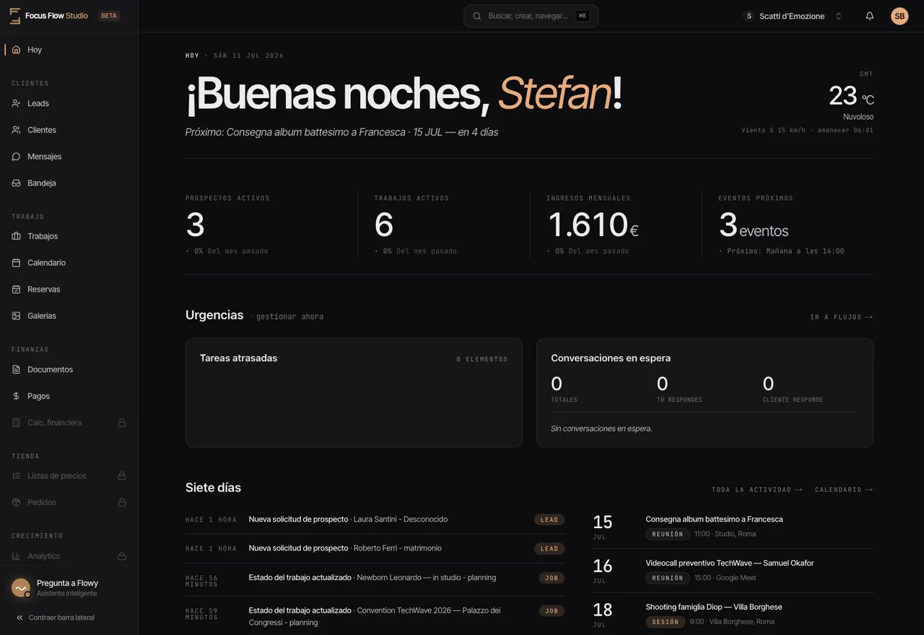Open the Laura Santini prospect activity row

[x=375, y=520]
